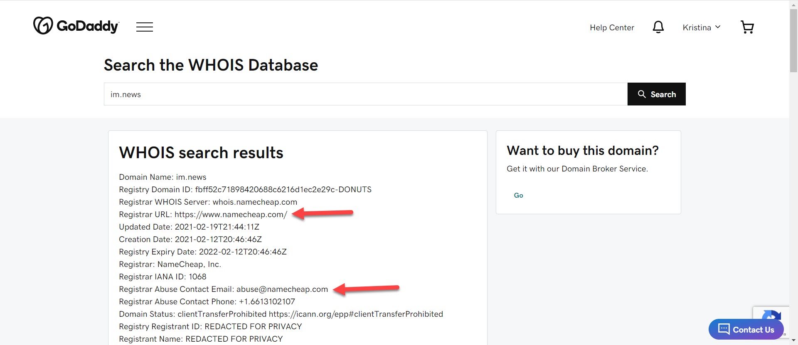Viewport: 798px width, 345px height.
Task: Open the Help Center link
Action: point(612,27)
